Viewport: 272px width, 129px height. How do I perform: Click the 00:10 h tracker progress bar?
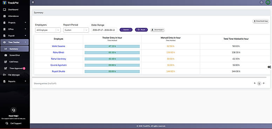[112, 53]
